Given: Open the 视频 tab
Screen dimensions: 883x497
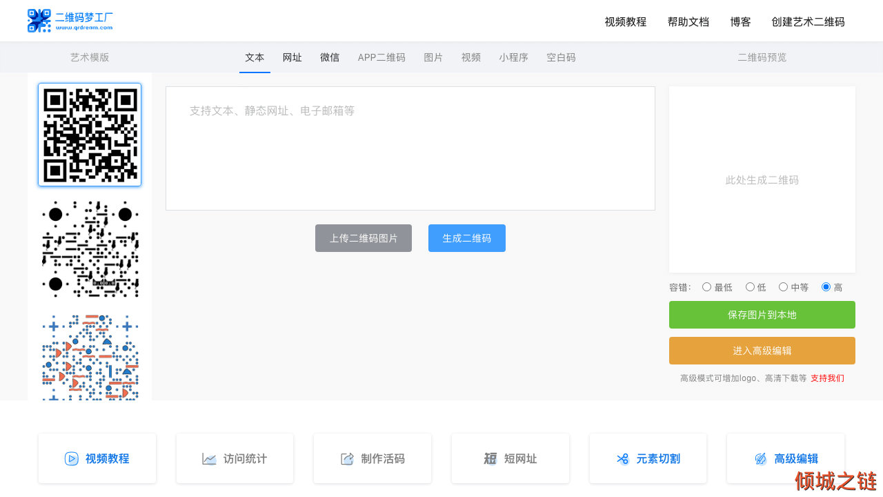Looking at the screenshot, I should [x=471, y=57].
